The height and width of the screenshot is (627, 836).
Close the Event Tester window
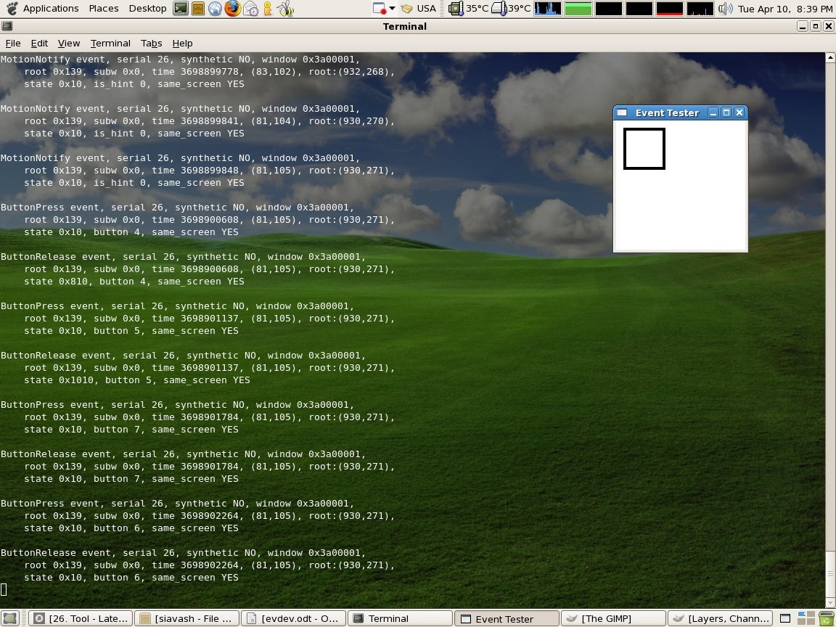pyautogui.click(x=739, y=112)
